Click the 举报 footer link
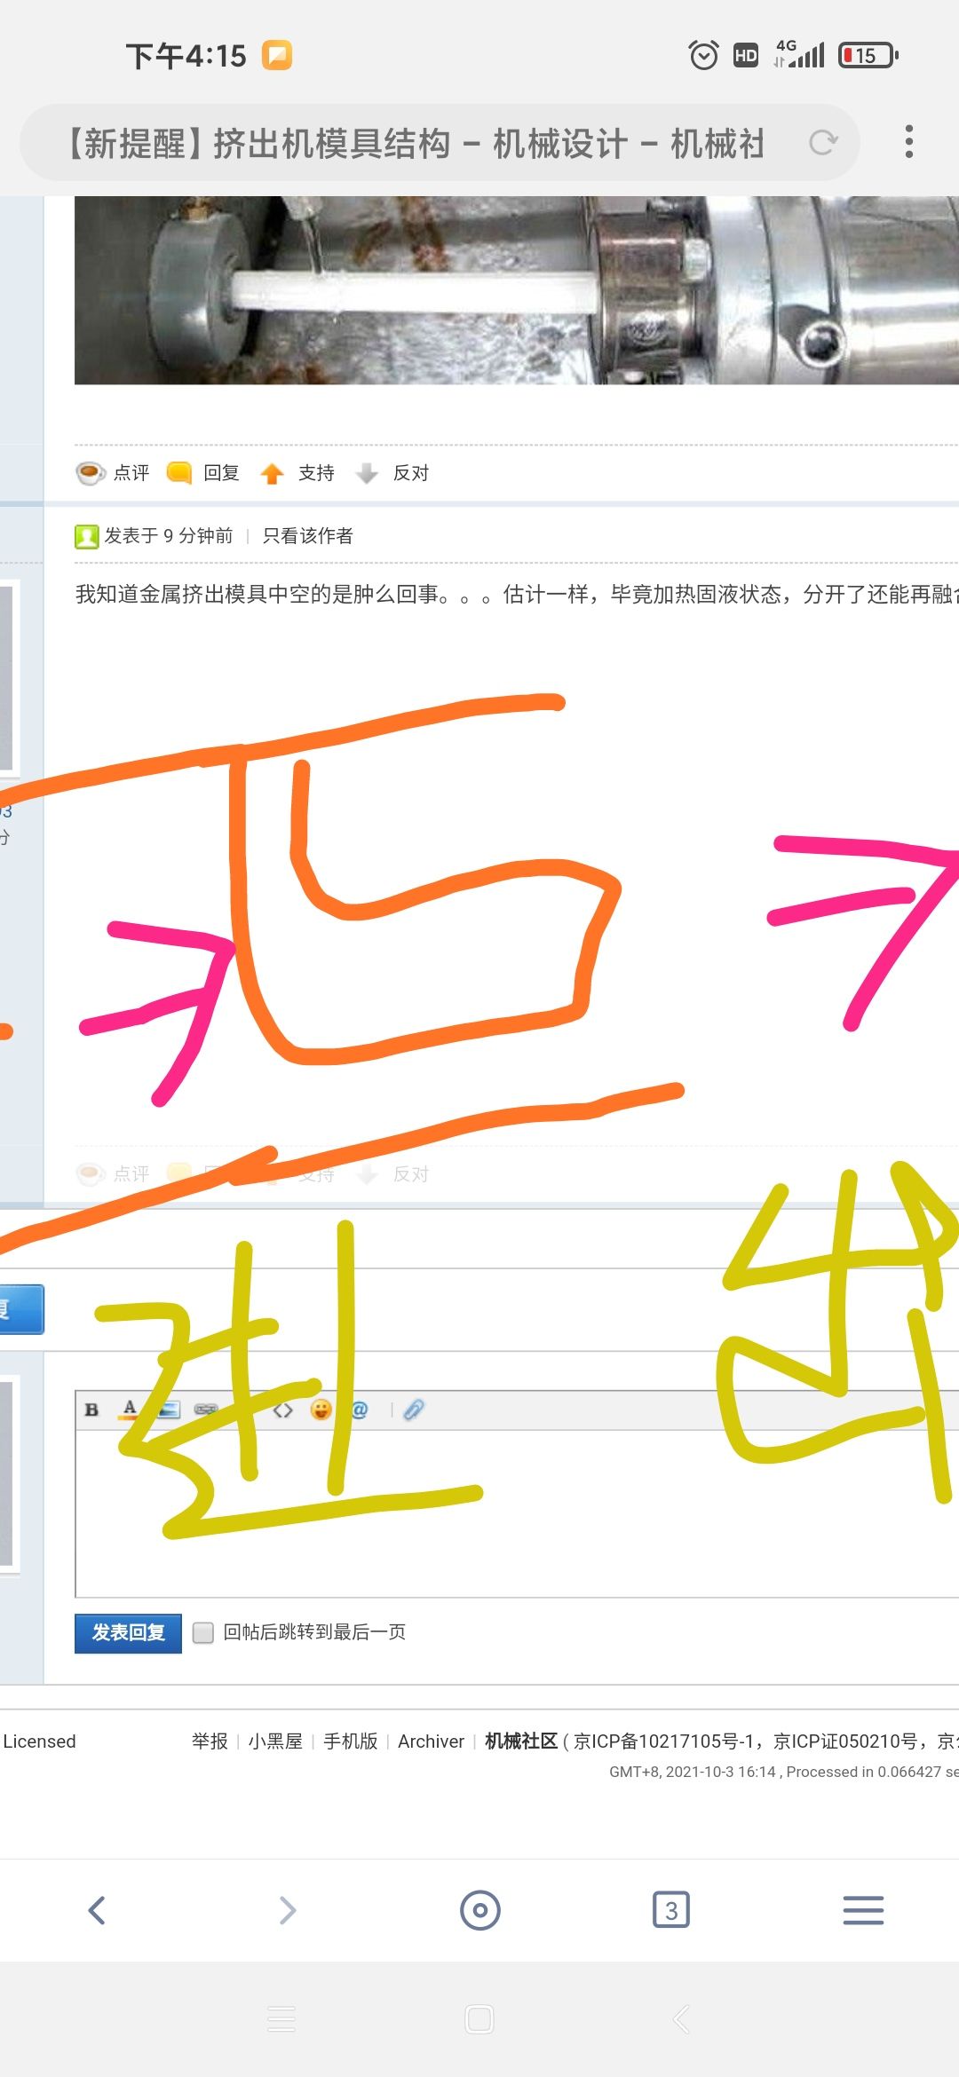 [210, 1741]
